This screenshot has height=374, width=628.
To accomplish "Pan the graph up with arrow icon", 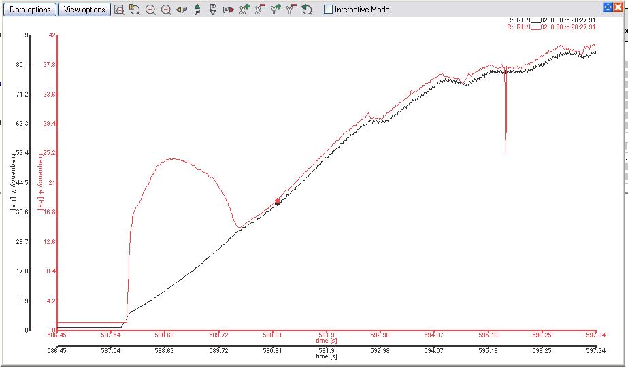I will click(197, 10).
